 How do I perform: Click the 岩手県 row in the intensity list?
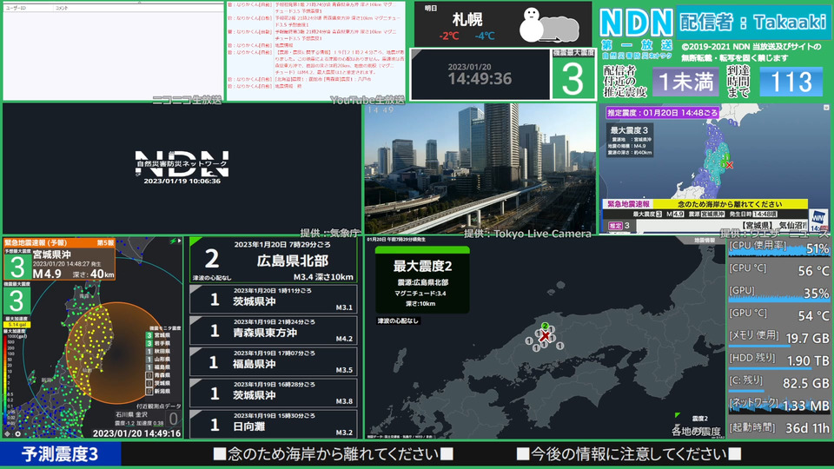pos(158,344)
